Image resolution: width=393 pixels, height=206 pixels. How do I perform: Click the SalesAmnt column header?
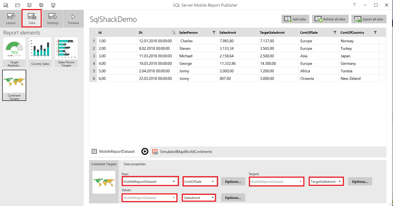pyautogui.click(x=238, y=32)
